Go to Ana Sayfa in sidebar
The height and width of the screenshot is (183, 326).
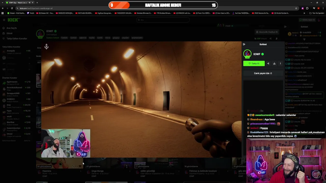coord(10,28)
